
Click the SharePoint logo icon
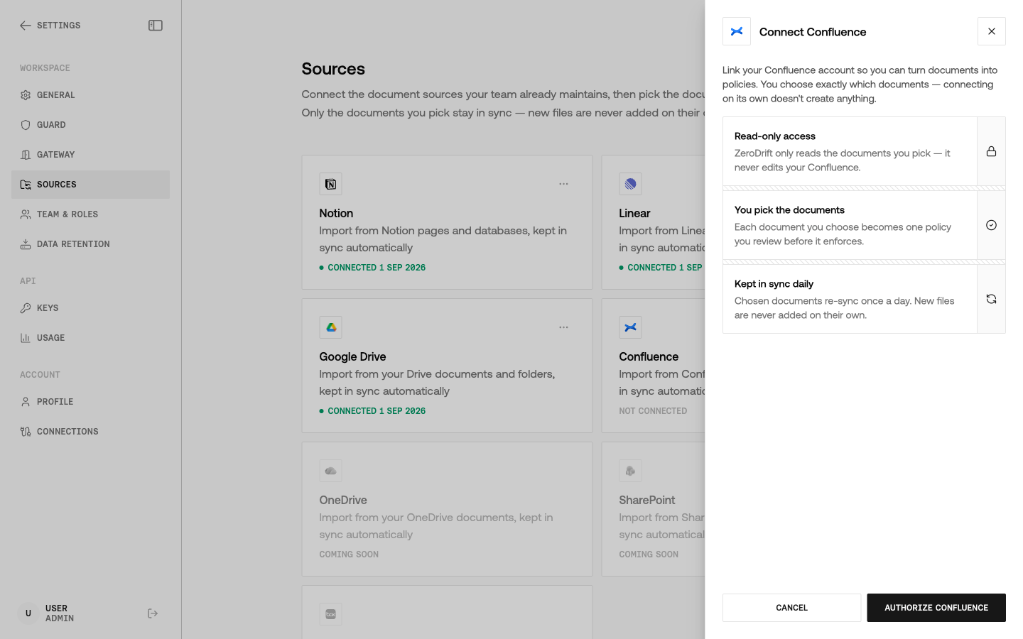[x=630, y=471]
